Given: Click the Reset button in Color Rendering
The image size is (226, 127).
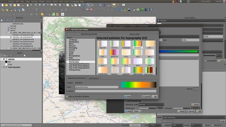Looking at the screenshot, I should pyautogui.click(x=195, y=104).
